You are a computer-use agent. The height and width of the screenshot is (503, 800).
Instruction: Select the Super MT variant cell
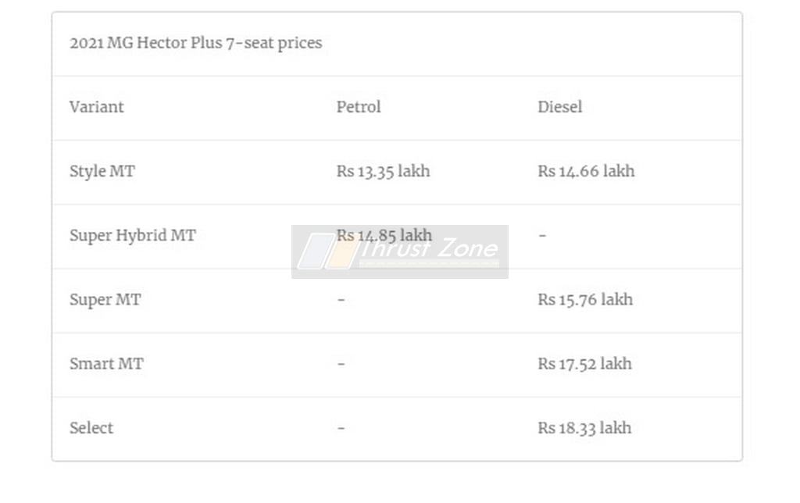tap(105, 300)
